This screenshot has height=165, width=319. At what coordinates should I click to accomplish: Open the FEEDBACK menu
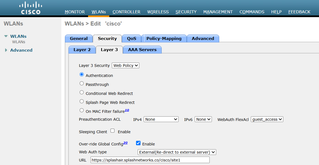[x=299, y=12]
